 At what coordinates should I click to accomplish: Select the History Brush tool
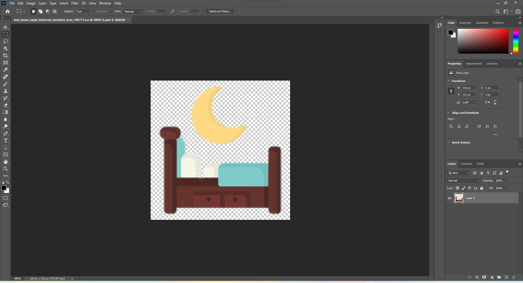click(5, 98)
